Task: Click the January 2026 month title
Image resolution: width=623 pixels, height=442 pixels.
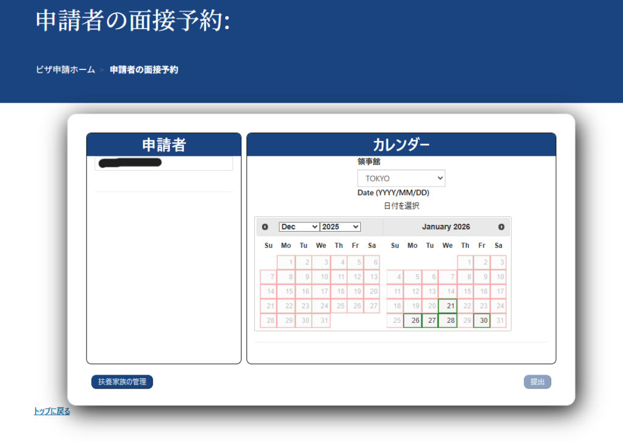Action: point(446,227)
